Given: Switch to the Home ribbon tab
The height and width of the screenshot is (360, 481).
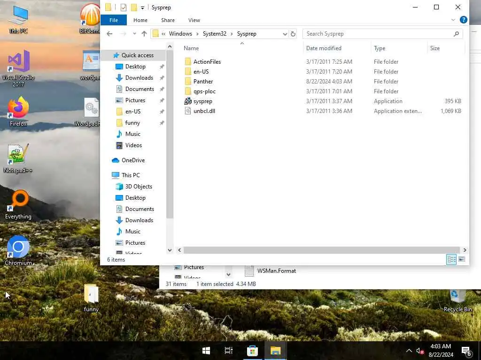Looking at the screenshot, I should (x=140, y=20).
